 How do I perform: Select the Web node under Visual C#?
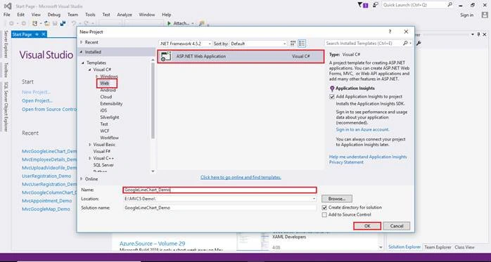(105, 83)
